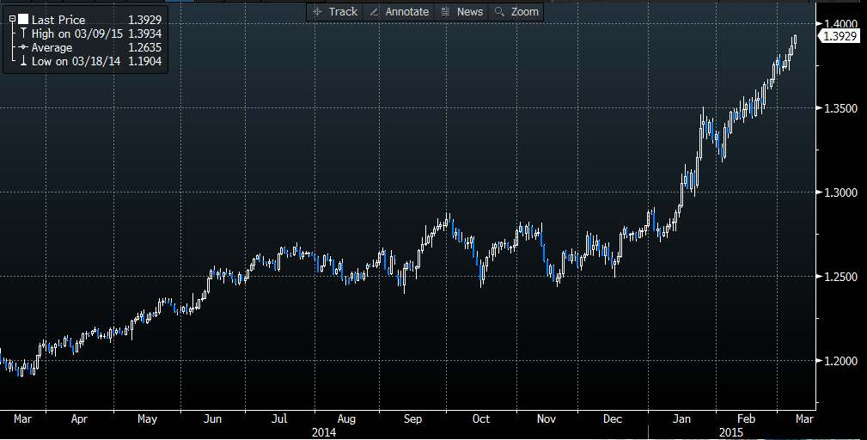Click the low marker icon in legend
This screenshot has height=440, width=867.
pos(23,61)
